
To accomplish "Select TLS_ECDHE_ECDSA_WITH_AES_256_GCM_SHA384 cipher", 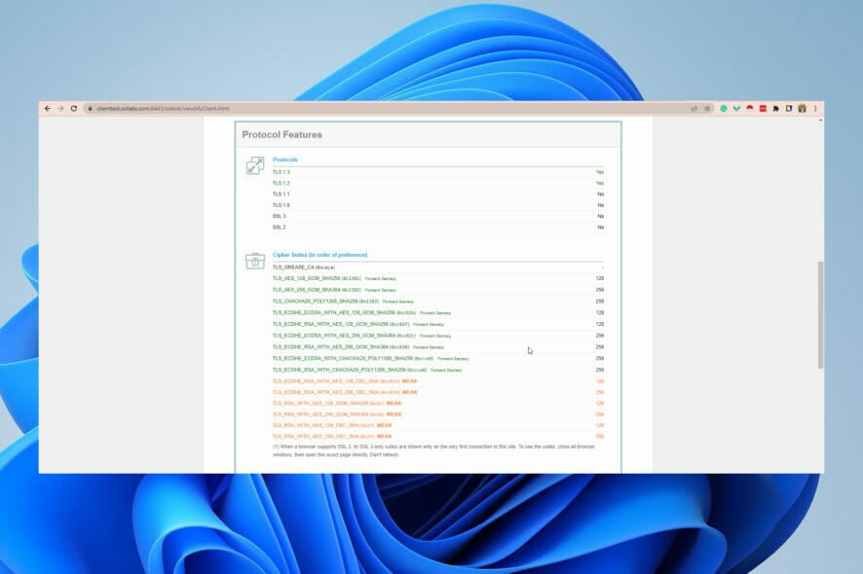I will (438, 336).
